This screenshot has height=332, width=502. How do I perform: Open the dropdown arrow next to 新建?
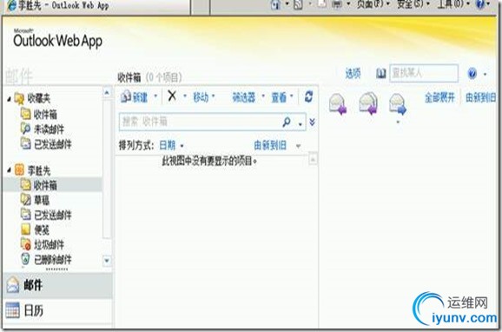155,96
